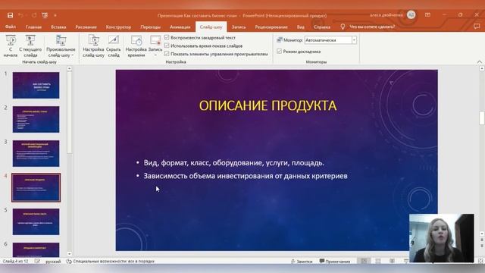Open Настройка слайд-шоу settings
The width and height of the screenshot is (485, 273).
(x=93, y=45)
